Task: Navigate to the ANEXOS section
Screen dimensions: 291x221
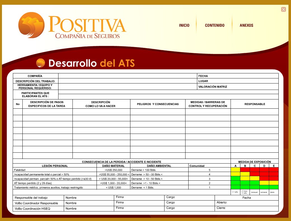Action: coord(246,25)
